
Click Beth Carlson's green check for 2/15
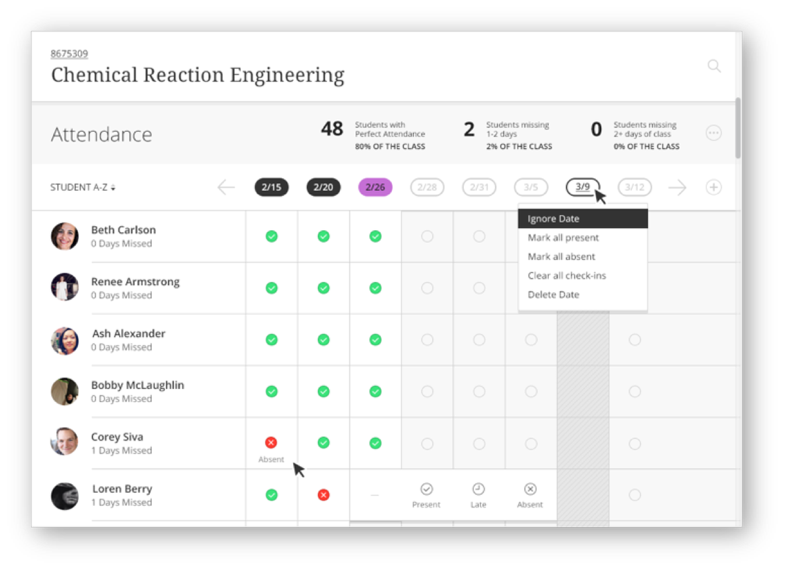coord(271,236)
